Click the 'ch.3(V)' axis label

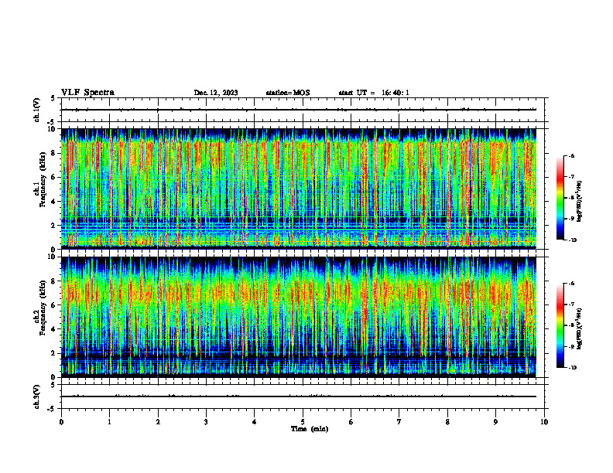[36, 396]
